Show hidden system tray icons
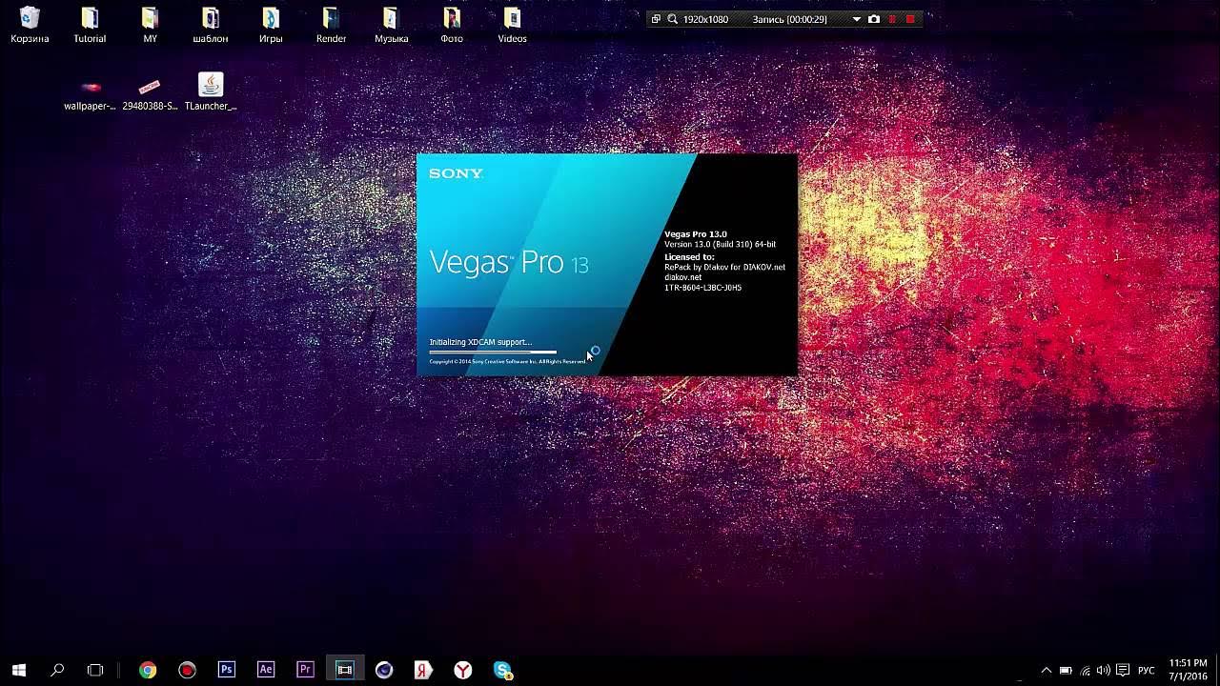Screen dimensions: 1220x686 pyautogui.click(x=1046, y=670)
